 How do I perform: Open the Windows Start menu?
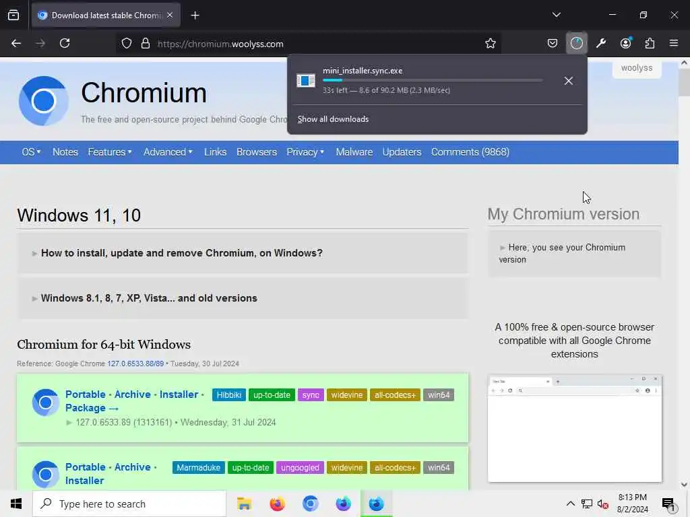tap(16, 504)
